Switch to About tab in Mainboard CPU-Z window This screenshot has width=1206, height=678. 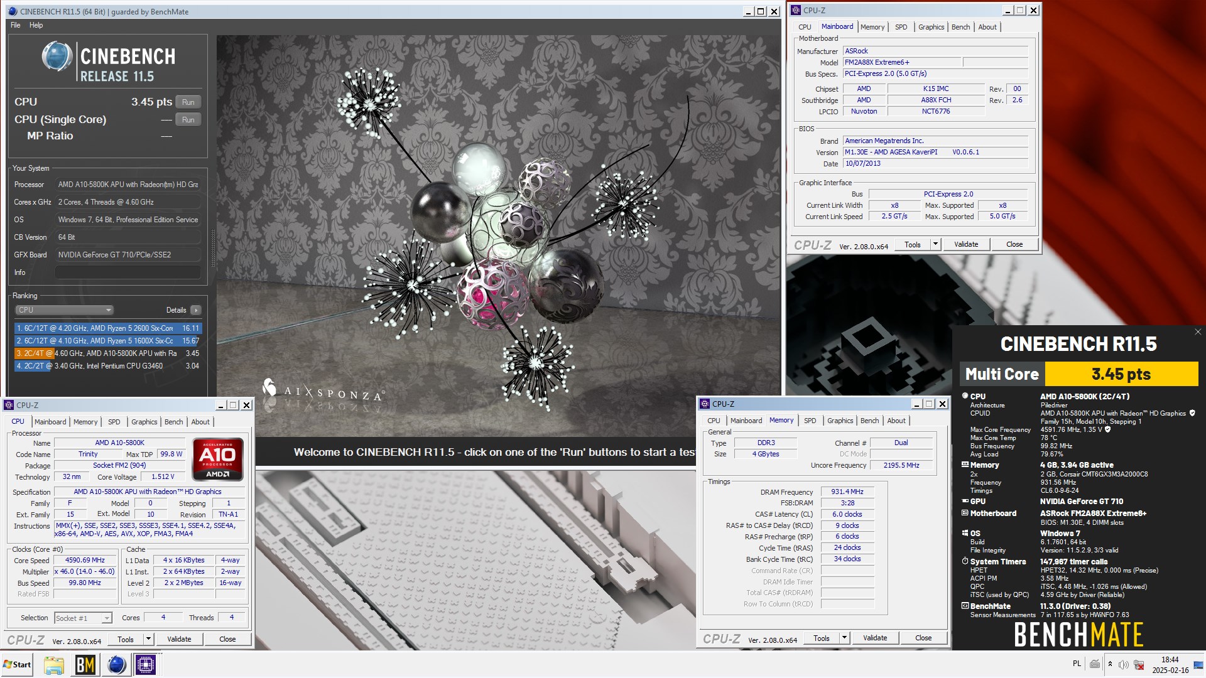pyautogui.click(x=987, y=27)
